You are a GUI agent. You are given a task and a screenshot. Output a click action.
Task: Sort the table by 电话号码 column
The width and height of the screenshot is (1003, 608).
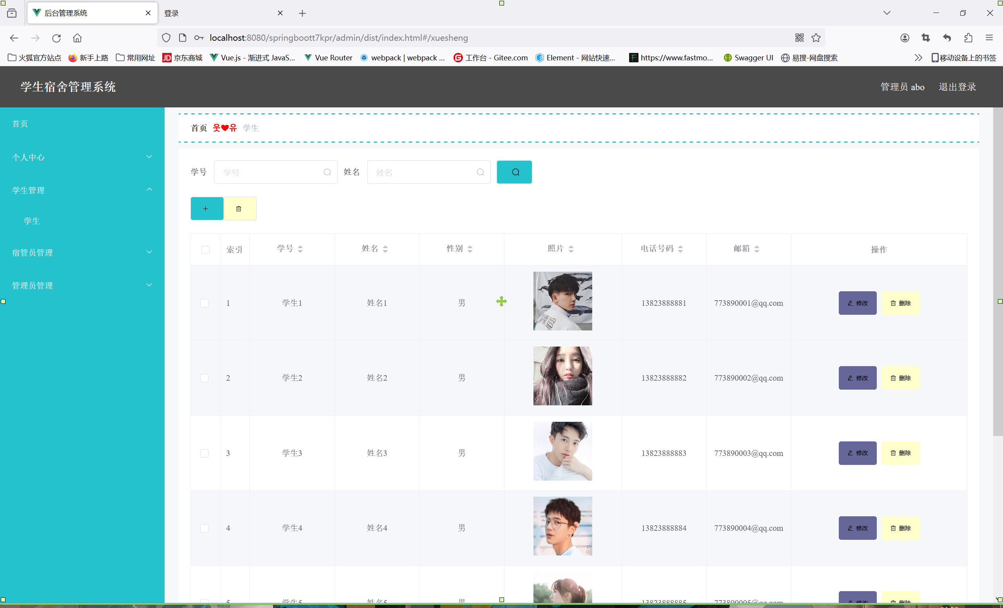tap(680, 249)
